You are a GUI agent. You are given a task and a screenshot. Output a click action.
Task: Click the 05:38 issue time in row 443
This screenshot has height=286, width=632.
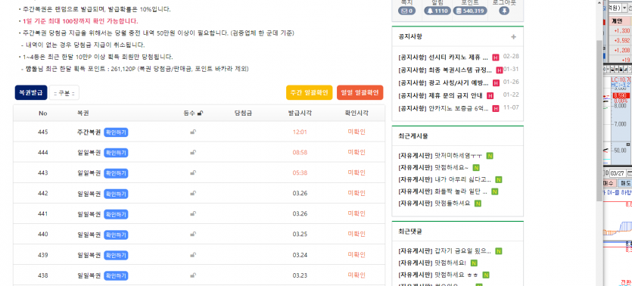[x=300, y=173]
